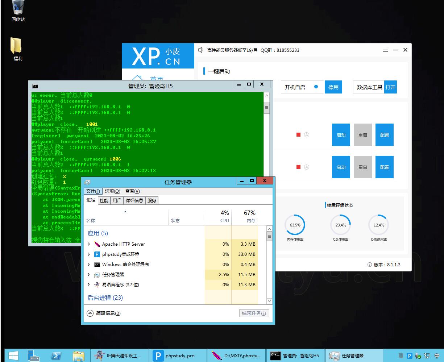The image size is (444, 362).
Task: Click 启动 in the second service row
Action: 341,167
